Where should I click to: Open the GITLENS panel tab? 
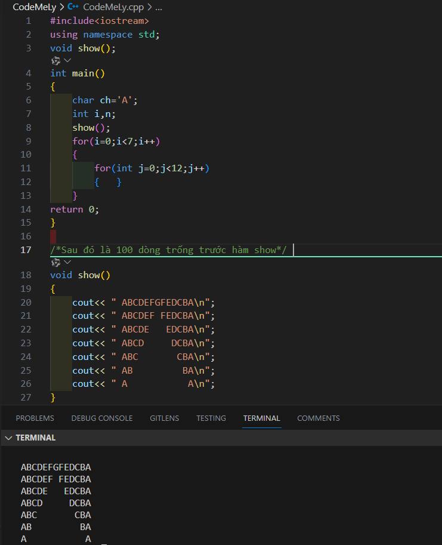pos(164,418)
